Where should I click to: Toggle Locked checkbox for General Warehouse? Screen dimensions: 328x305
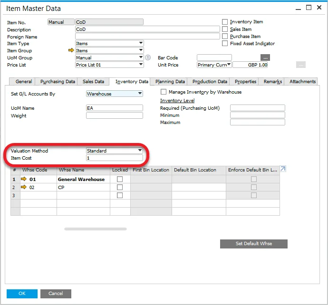tap(120, 180)
